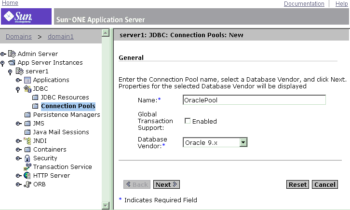350x210 pixels.
Task: Collapse the JDBC node
Action: coord(18,90)
